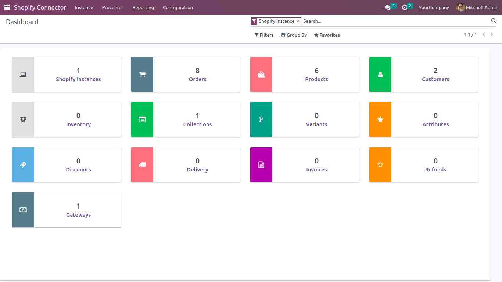
Task: Open the Collections card link
Action: [197, 124]
